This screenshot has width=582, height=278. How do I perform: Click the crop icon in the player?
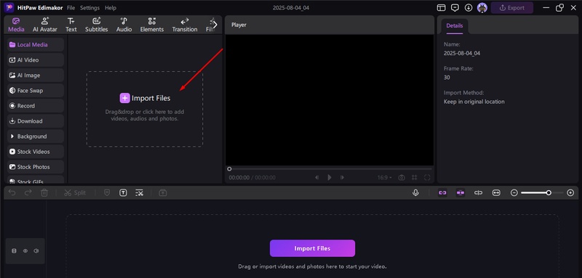414,178
